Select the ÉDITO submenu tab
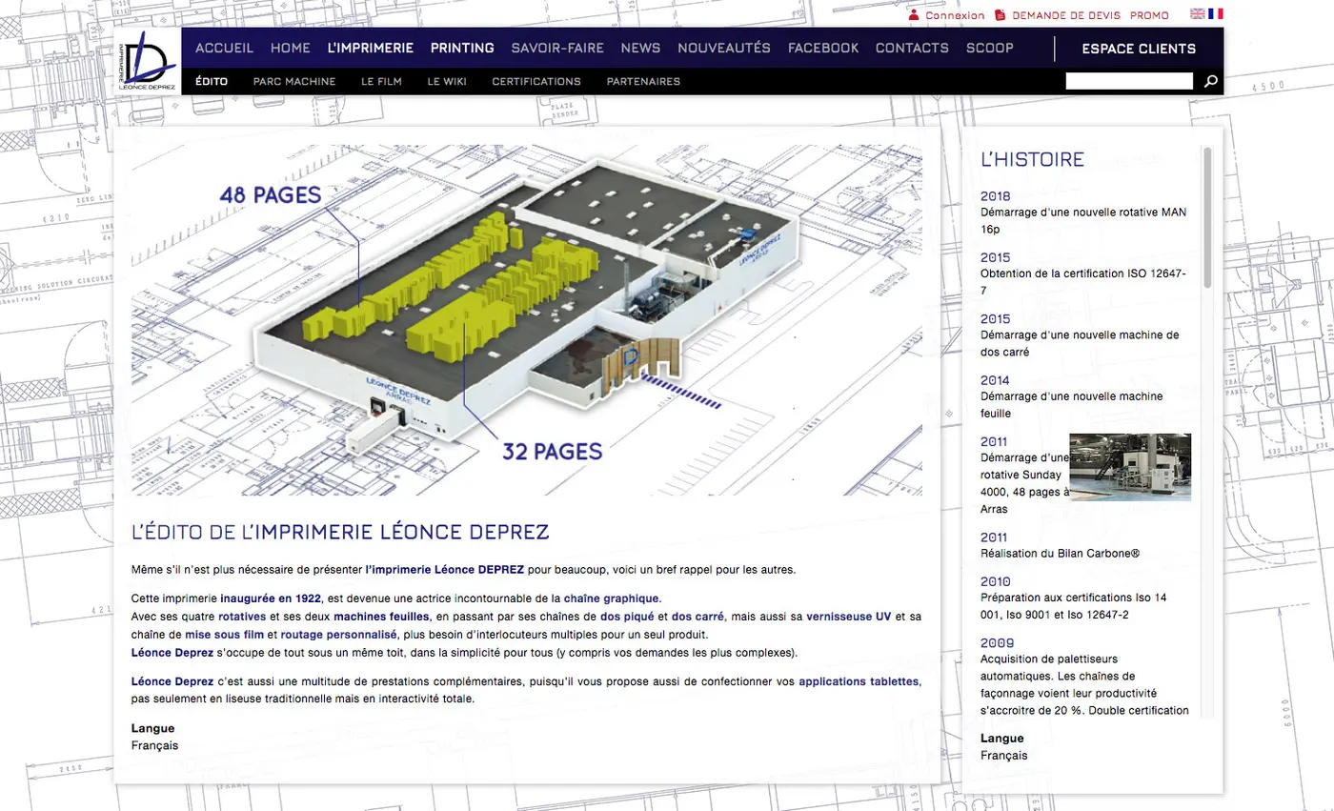The width and height of the screenshot is (1334, 811). (x=212, y=81)
